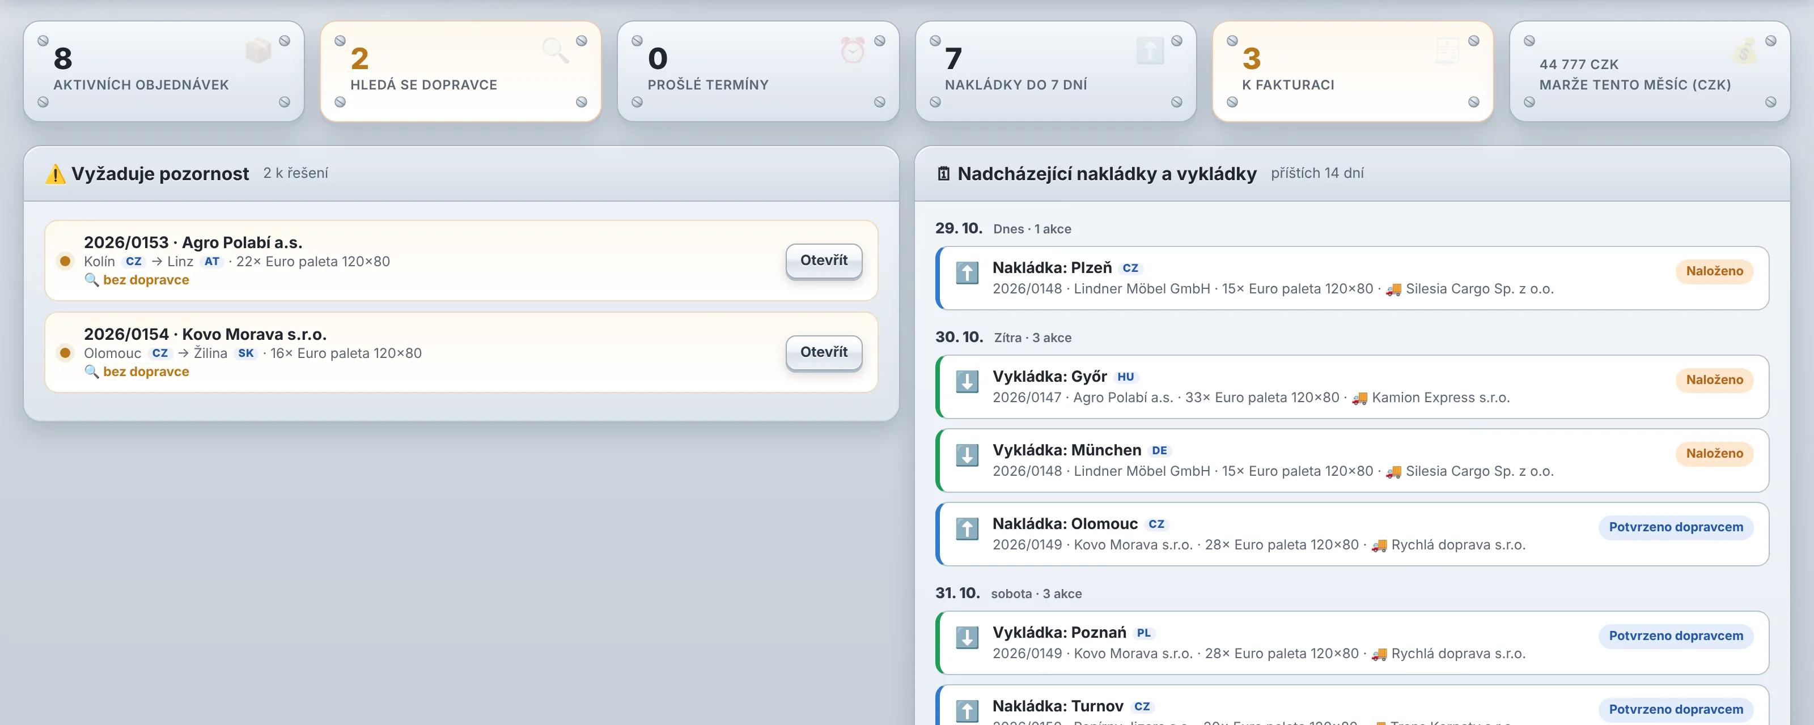
Task: Open order 2026/0154 Kovo Morava
Action: 823,353
